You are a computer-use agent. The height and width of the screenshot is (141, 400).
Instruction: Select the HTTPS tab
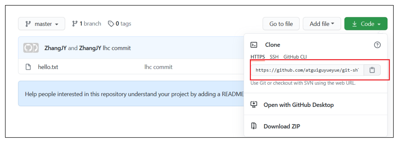[257, 57]
